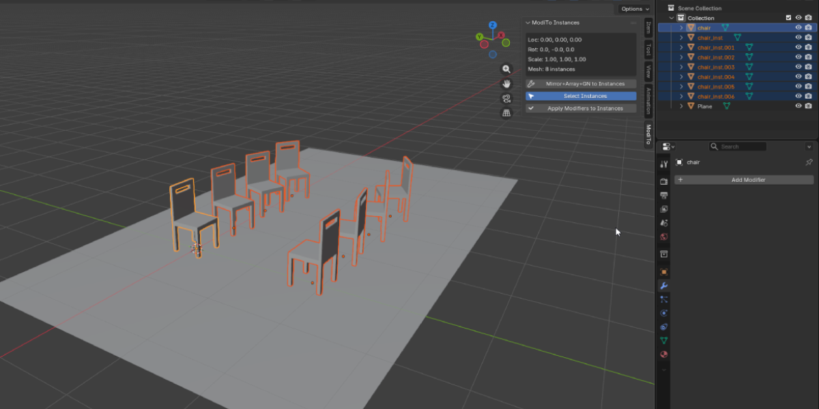Click the Select Instances button
Screen dimensions: 819x409
click(x=581, y=96)
